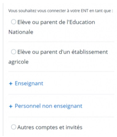This screenshot has width=117, height=137.
Task: Choose the Autres comptes et invités radio button
Action: click(14, 127)
